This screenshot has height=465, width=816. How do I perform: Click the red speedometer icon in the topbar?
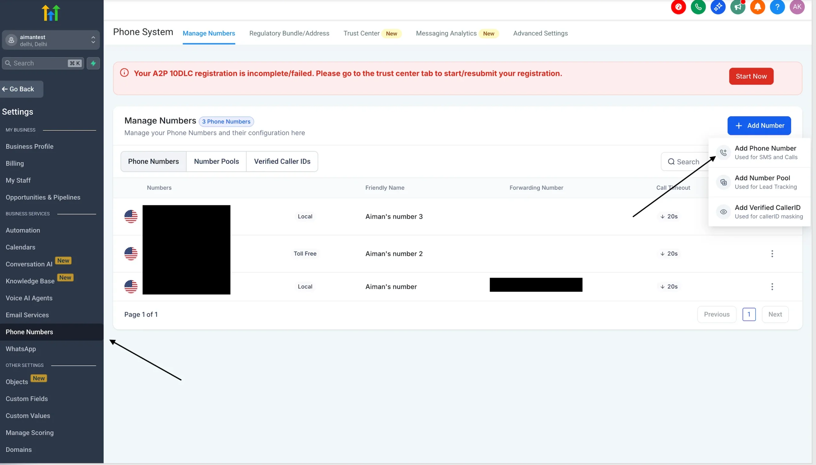[678, 7]
